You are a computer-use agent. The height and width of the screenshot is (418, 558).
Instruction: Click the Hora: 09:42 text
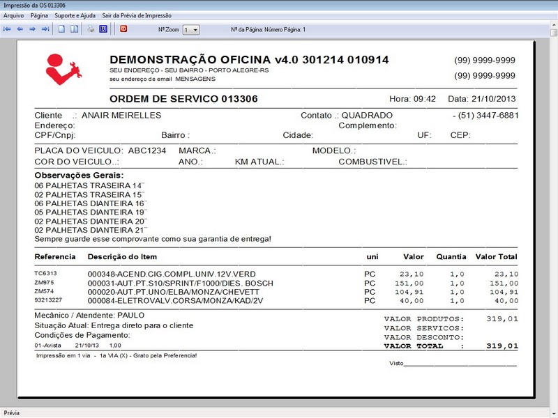(412, 99)
